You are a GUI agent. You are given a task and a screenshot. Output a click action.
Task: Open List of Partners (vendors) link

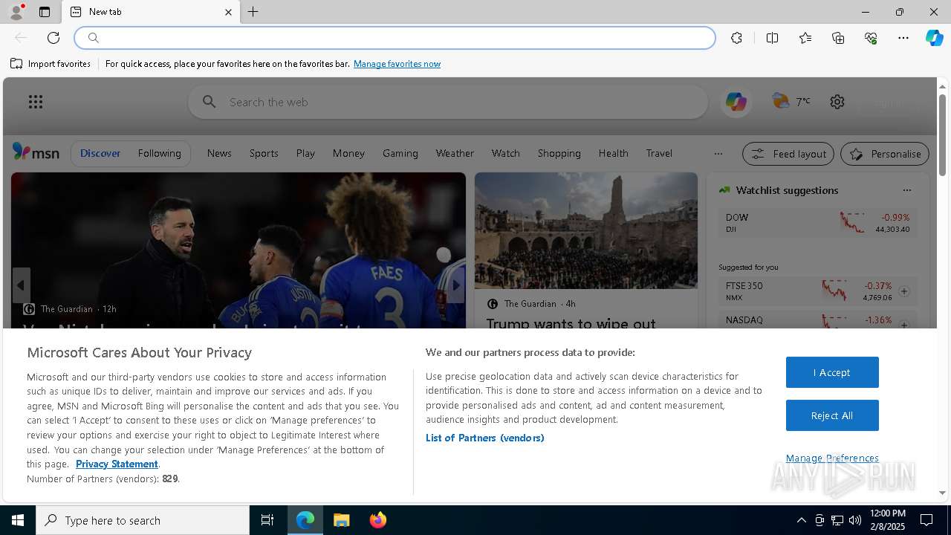point(484,438)
